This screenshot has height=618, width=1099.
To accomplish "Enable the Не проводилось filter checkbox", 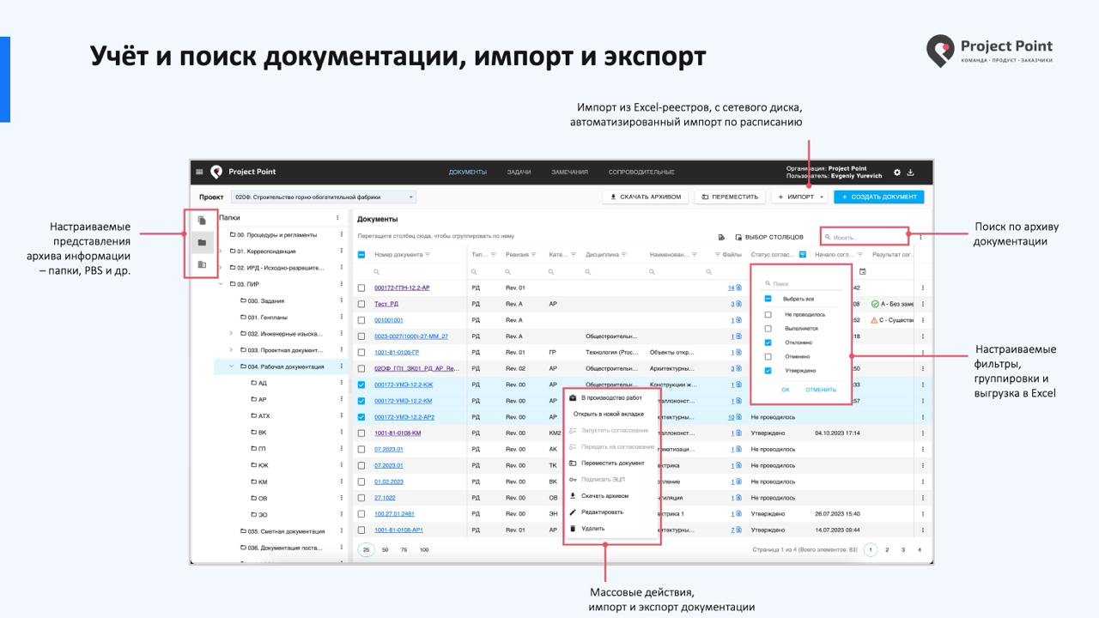I will click(x=768, y=315).
